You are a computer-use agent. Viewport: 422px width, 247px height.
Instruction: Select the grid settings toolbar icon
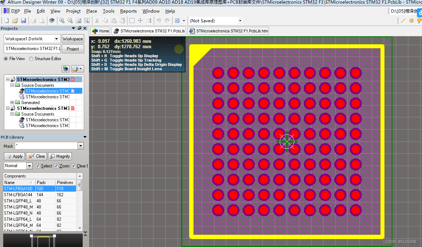coord(177,21)
